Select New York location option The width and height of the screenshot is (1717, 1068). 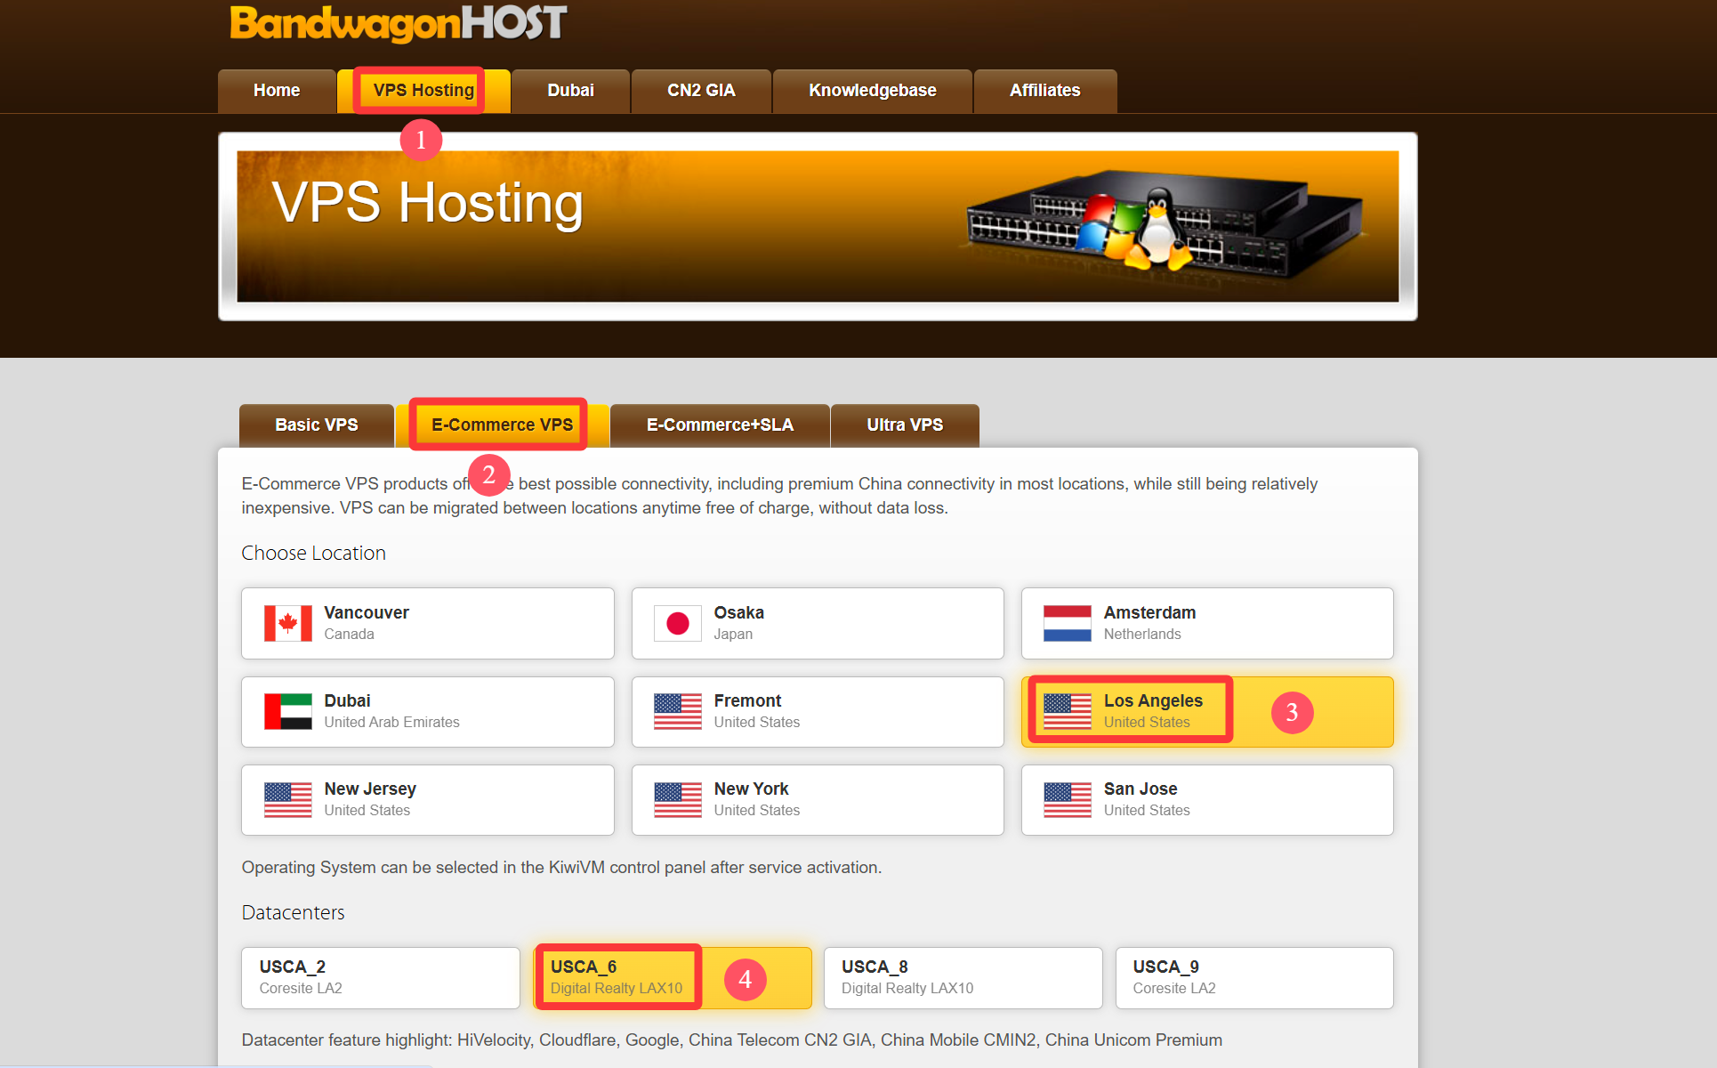817,799
